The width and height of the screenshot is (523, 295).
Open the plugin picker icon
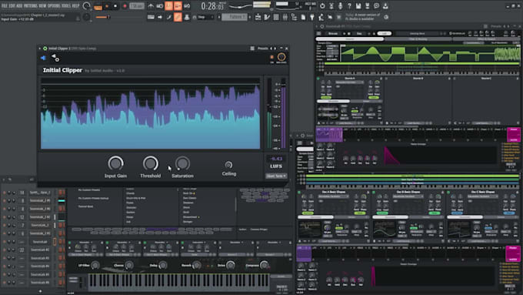pos(311,17)
